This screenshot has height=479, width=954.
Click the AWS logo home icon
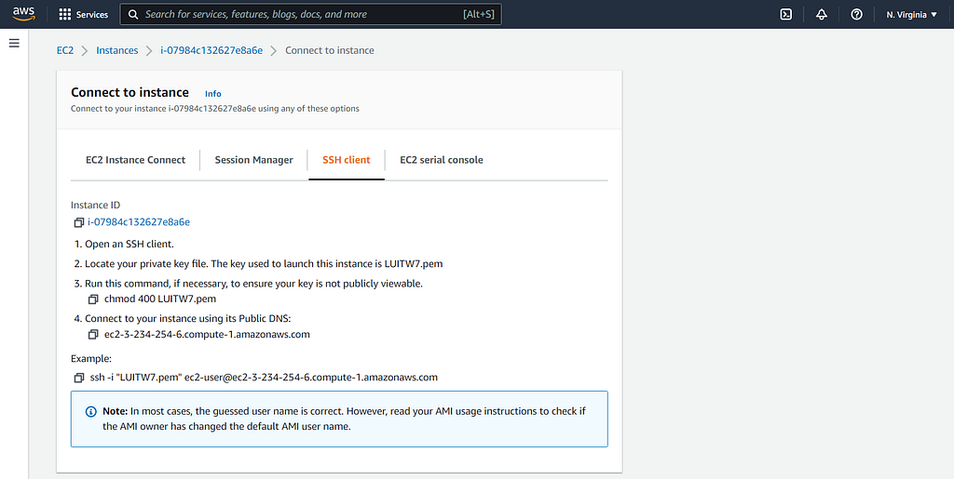[x=23, y=14]
